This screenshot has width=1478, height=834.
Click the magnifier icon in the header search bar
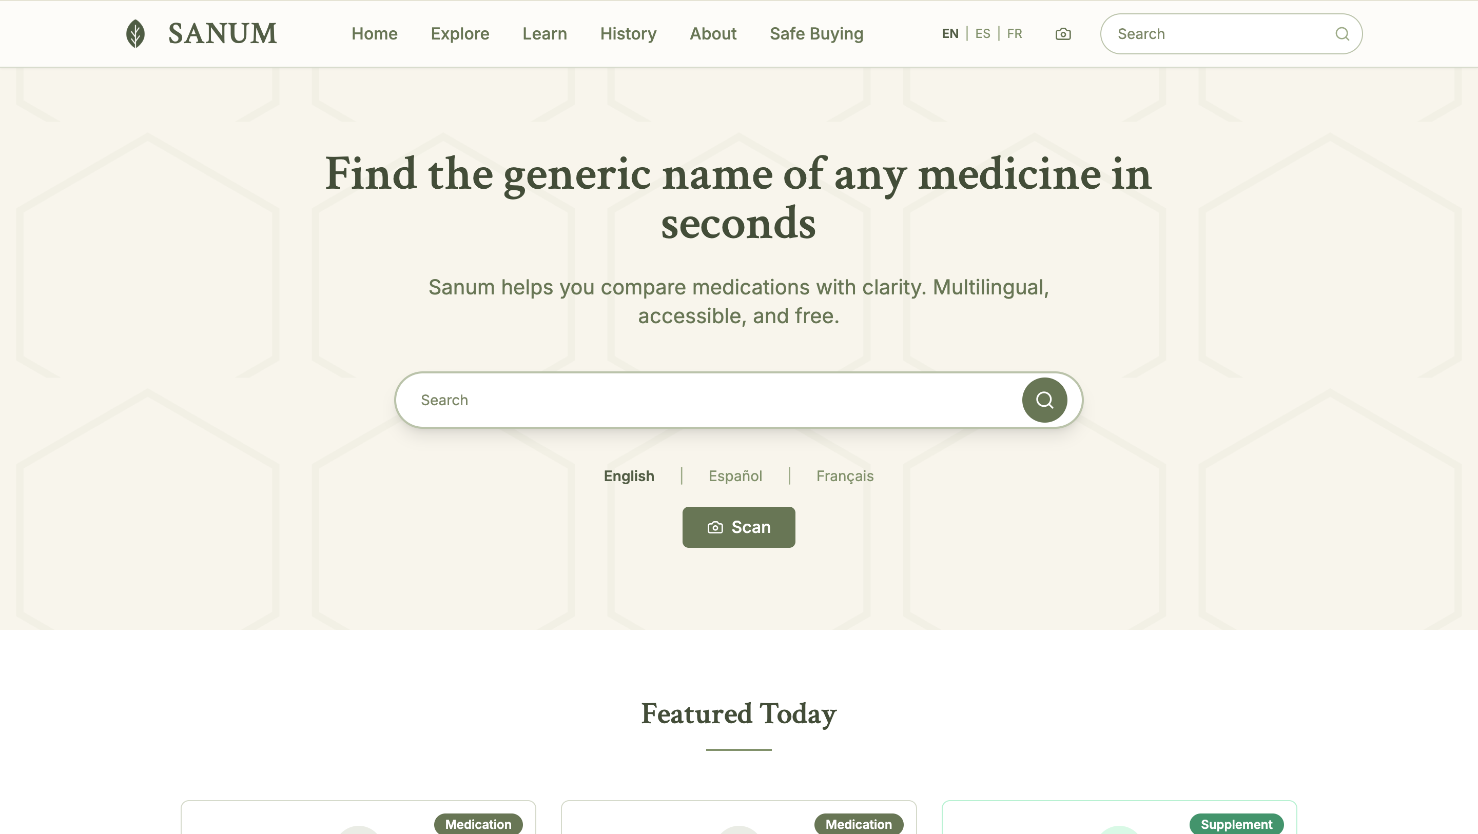[x=1342, y=33]
